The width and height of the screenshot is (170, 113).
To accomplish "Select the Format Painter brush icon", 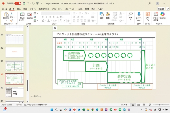I will click(x=12, y=20).
